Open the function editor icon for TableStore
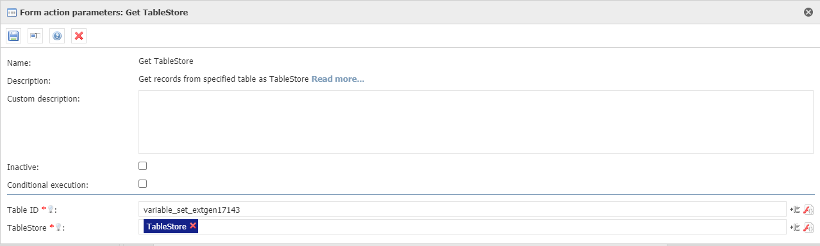Viewport: 820px width, 246px height. [x=808, y=227]
